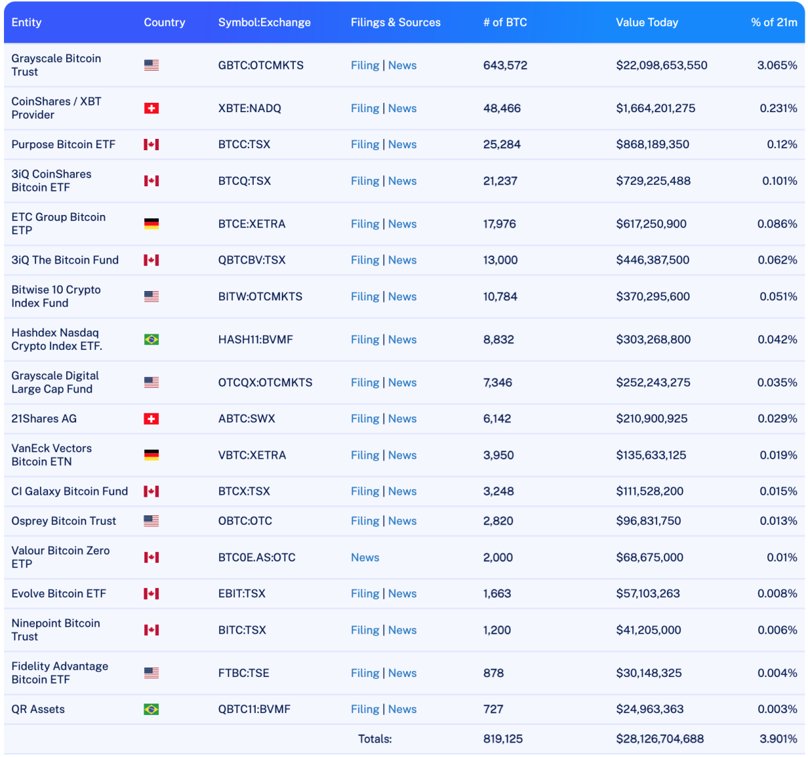808x757 pixels.
Task: Click the US flag for Osprey Bitcoin Trust
Action: click(152, 521)
